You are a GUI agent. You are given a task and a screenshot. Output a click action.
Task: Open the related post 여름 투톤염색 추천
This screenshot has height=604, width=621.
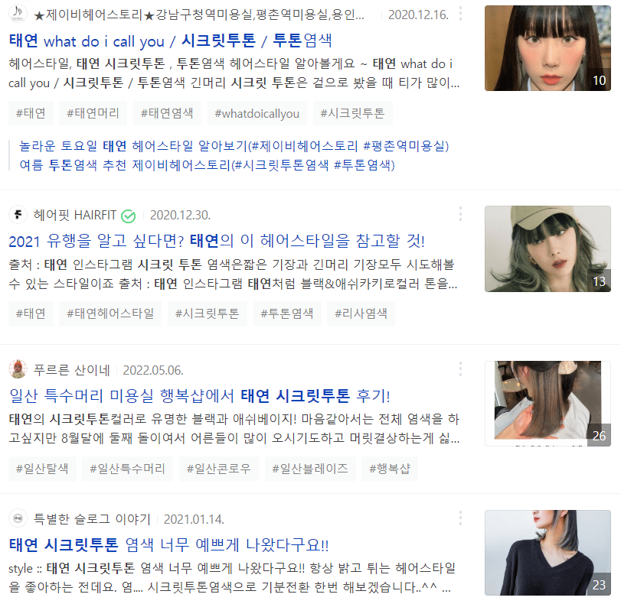[x=208, y=165]
